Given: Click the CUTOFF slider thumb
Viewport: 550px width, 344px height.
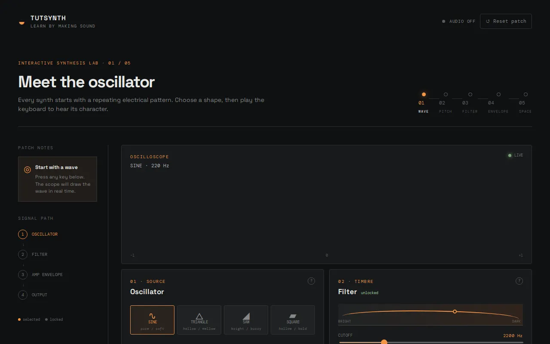Looking at the screenshot, I should pos(384,342).
